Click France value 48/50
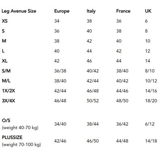This screenshot has height=158, width=159. tap(122, 101)
